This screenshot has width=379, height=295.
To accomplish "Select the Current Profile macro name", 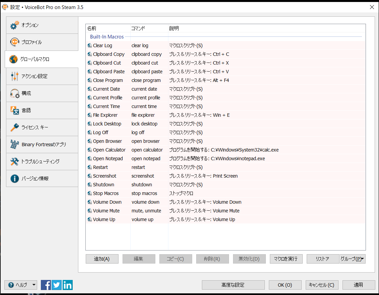I will (107, 98).
